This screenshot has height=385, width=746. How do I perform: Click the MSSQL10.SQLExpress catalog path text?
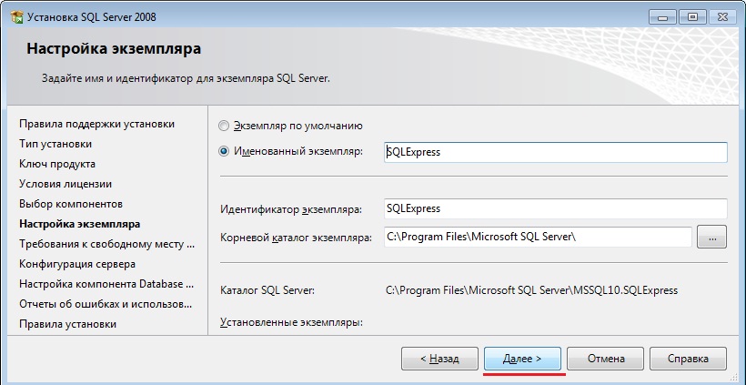[x=532, y=290]
